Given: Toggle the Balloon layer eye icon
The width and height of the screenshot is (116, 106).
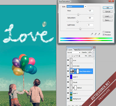Looking at the screenshot, I should (x=68, y=88).
